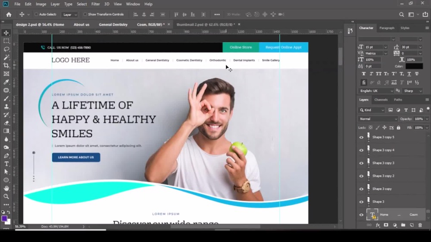Screen dimensions: 431x242
Task: Click the horizontal canvas scrollbar
Action: [x=215, y=227]
